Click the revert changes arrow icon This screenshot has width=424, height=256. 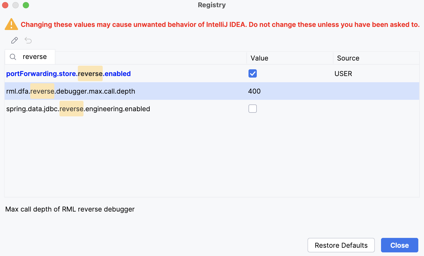click(x=28, y=40)
